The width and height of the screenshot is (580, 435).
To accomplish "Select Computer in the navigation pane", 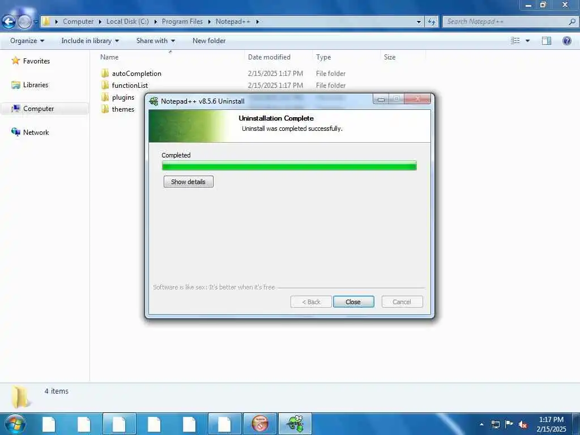I will point(45,108).
